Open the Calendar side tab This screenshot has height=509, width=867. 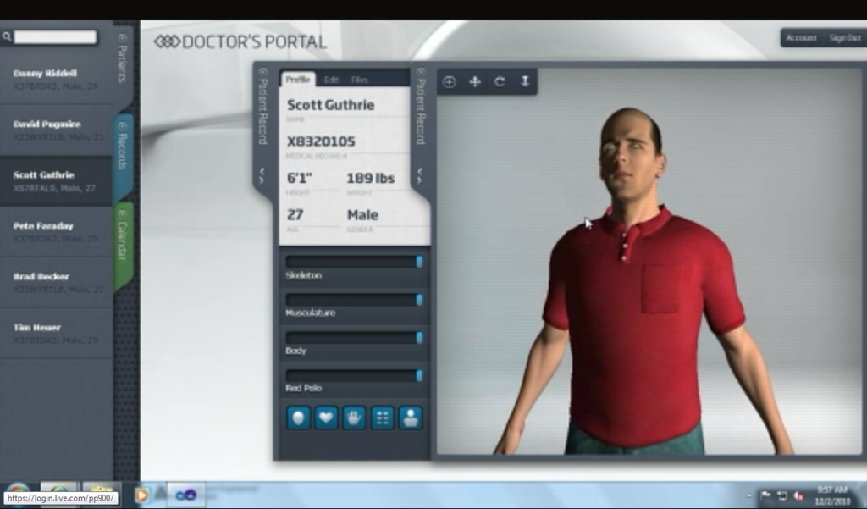[x=123, y=241]
